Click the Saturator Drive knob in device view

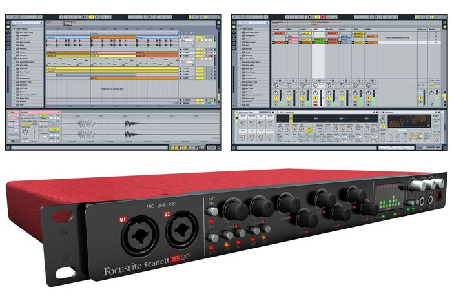383,120
